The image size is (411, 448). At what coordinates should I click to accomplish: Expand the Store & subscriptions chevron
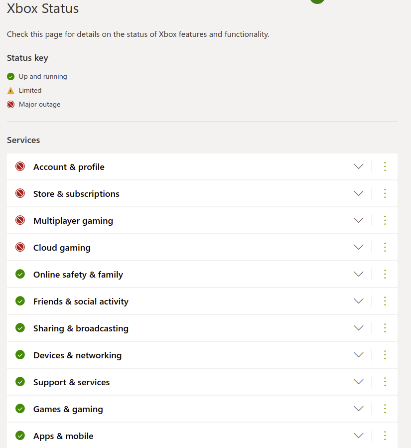click(359, 193)
